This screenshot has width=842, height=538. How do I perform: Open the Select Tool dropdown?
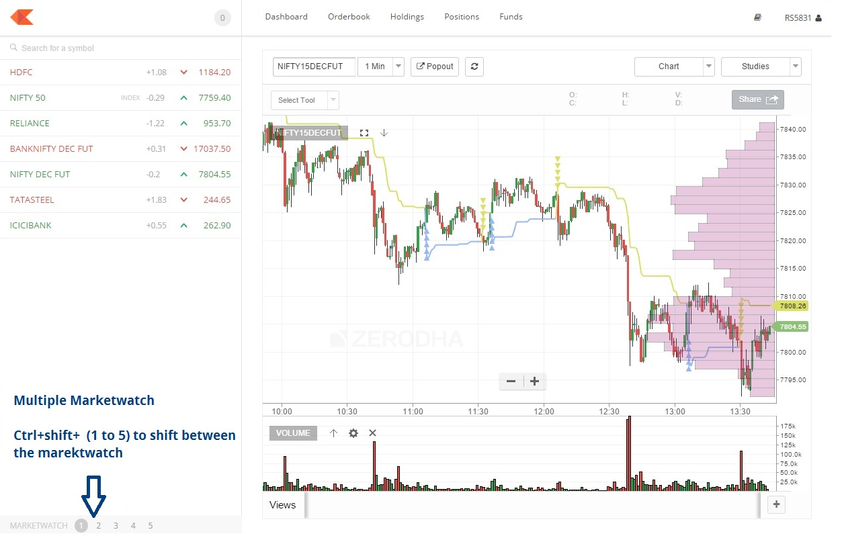(x=305, y=100)
